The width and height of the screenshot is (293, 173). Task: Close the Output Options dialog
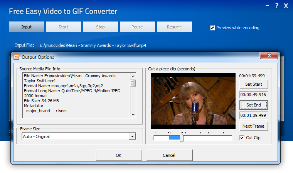(x=269, y=55)
